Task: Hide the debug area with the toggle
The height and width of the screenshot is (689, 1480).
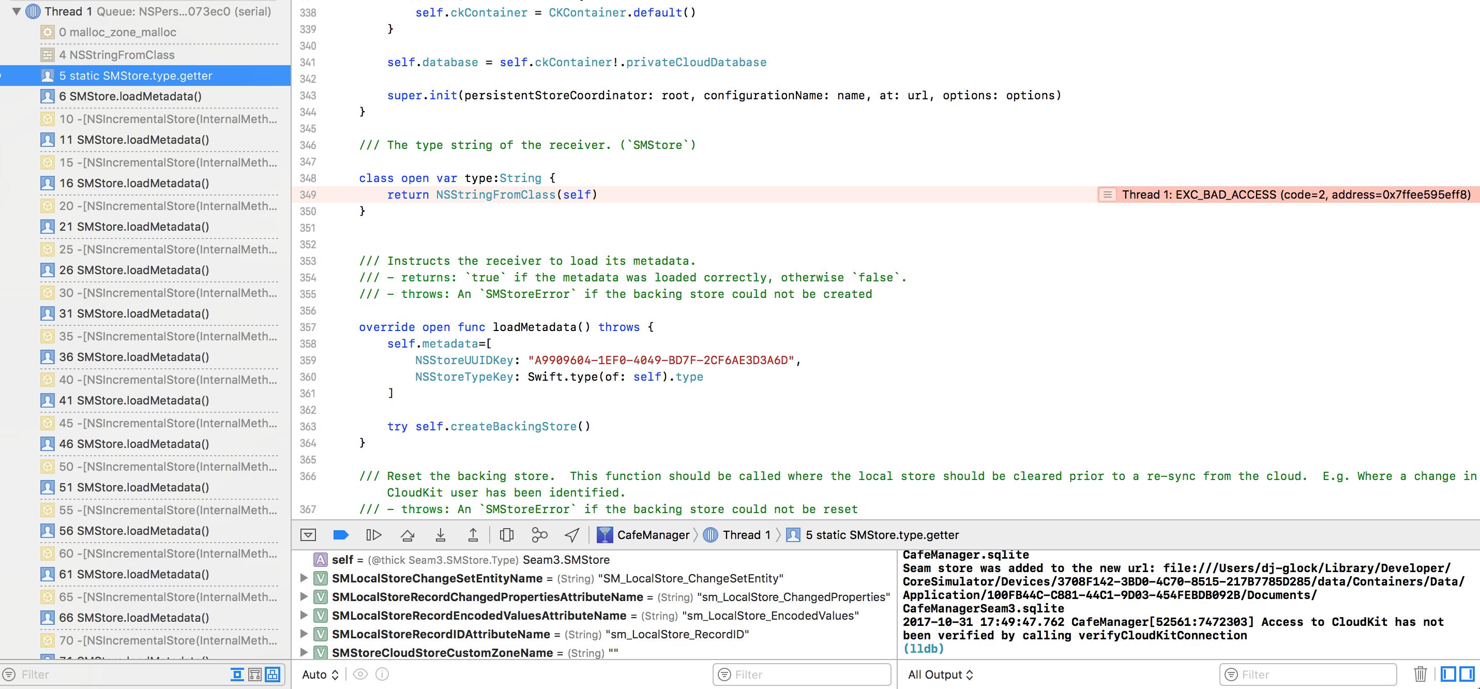Action: point(308,535)
